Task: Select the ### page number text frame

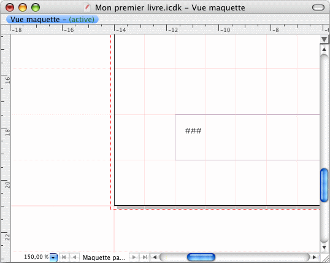Action: pos(247,137)
